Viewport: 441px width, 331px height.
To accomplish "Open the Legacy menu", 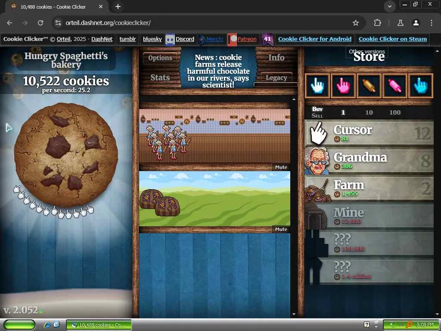I will tap(276, 78).
